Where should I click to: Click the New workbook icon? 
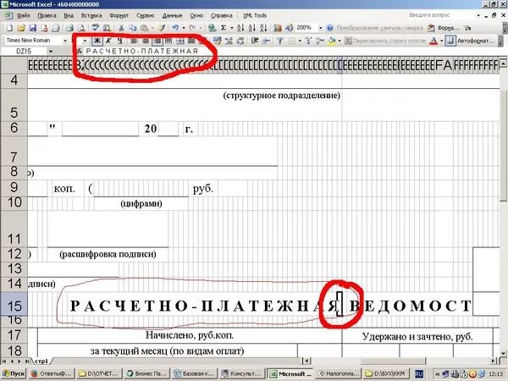pyautogui.click(x=9, y=28)
